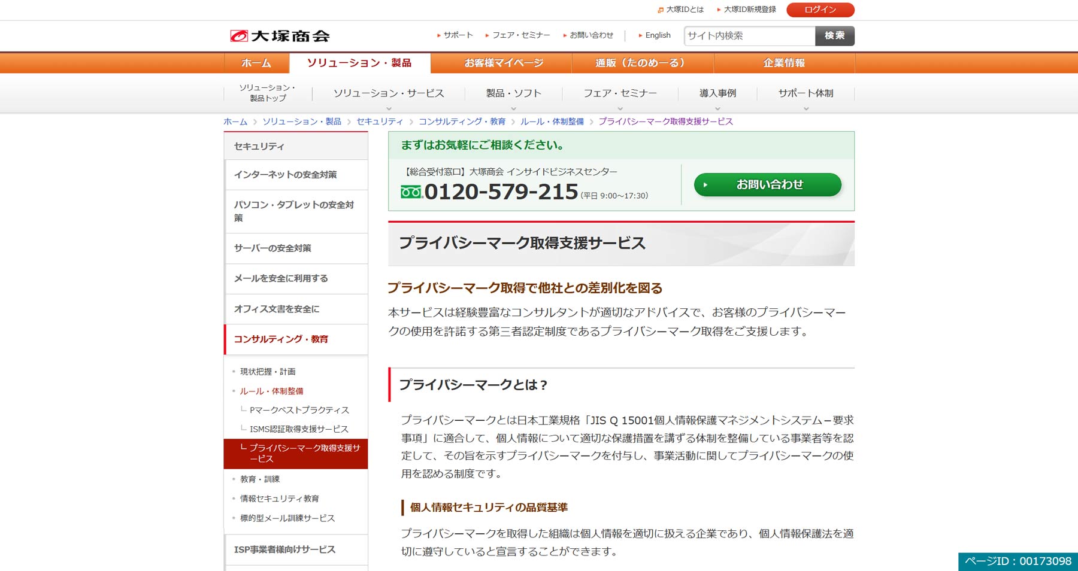Click ソリューション・製品 in the breadcrumb
Screen dimensions: 1078x571
click(x=302, y=122)
